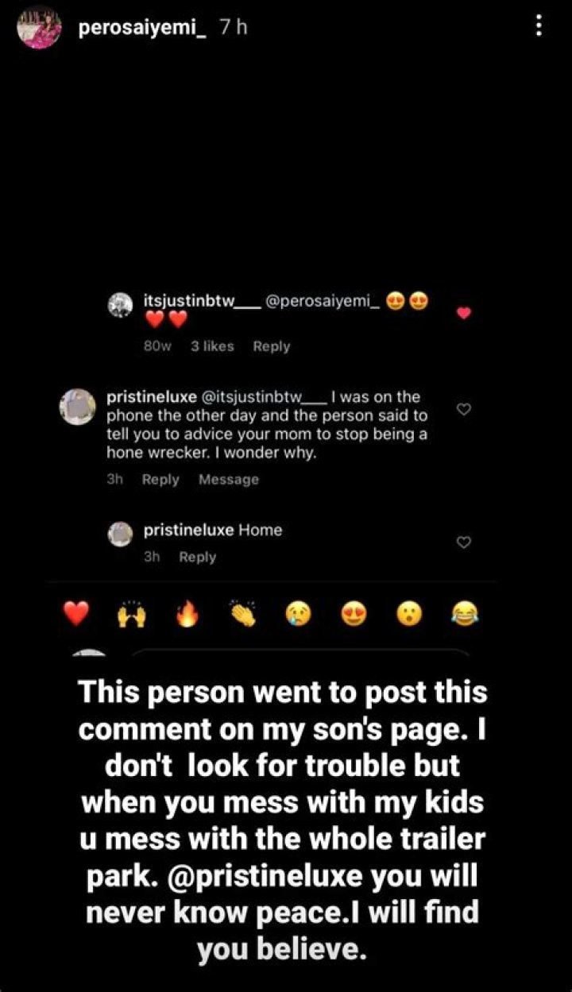Like the pristineluxe home wrecker comment
Screen dimensions: 572x992
pos(465,410)
